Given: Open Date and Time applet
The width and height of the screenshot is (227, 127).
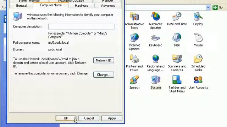Looking at the screenshot, I should 177,19.
